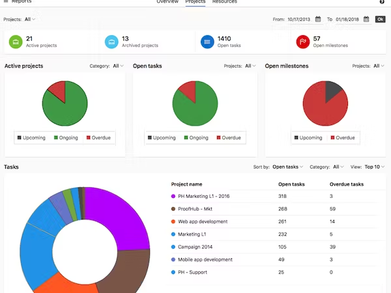This screenshot has width=391, height=293.
Task: Open PH - Support project row
Action: (276, 272)
